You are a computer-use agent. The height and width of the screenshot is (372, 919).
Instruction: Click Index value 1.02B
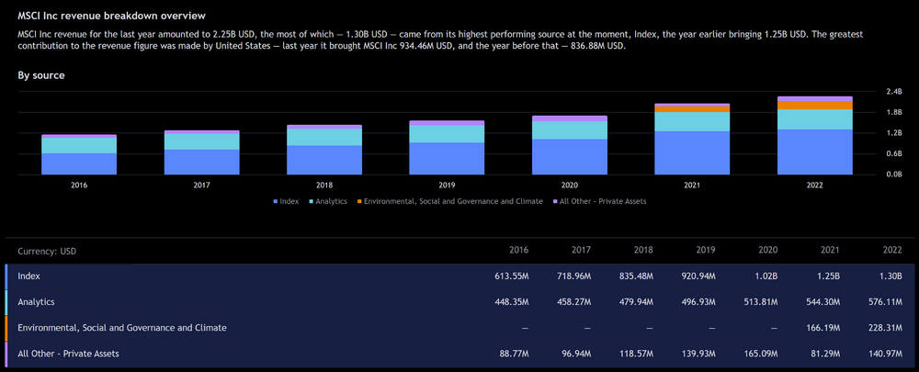766,276
